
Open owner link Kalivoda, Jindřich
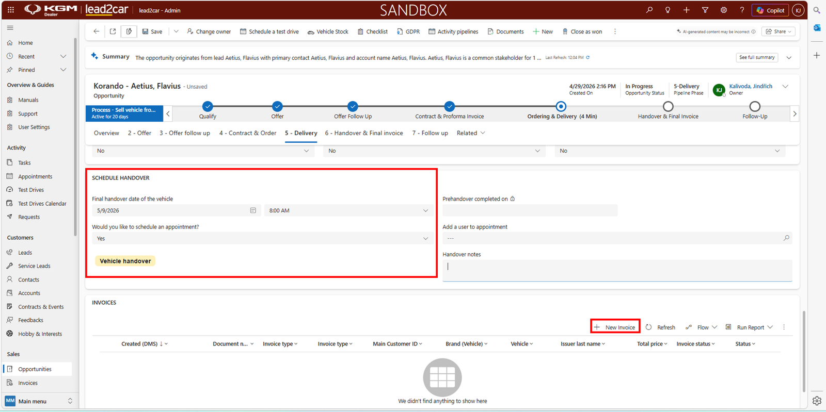pos(751,86)
